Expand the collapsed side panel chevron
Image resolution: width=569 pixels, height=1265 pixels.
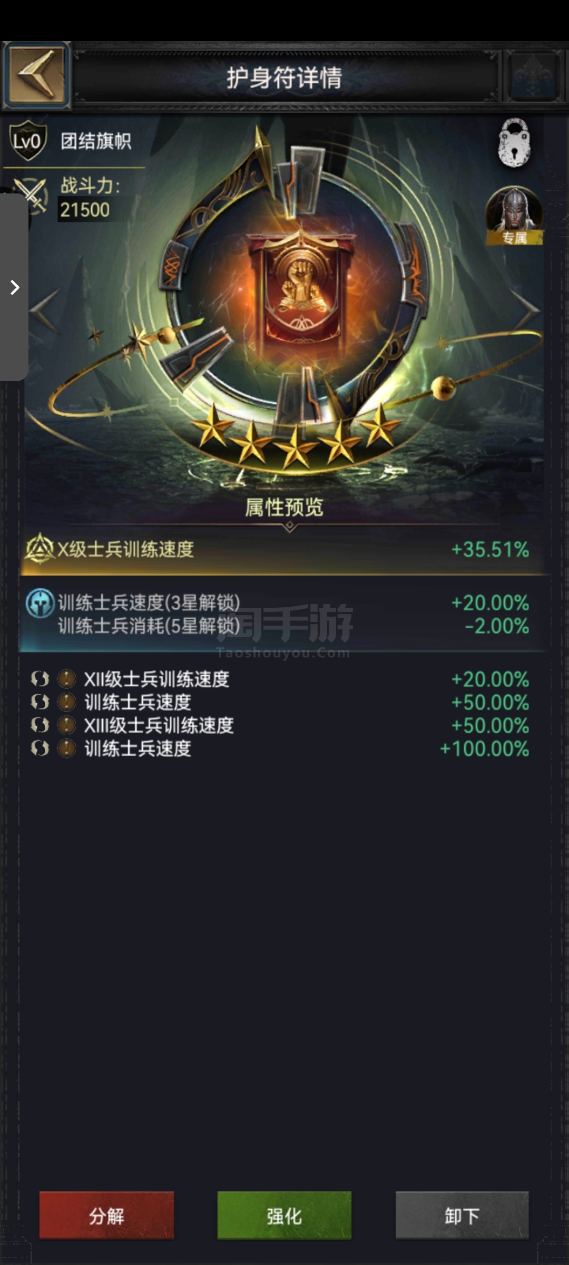tap(14, 287)
